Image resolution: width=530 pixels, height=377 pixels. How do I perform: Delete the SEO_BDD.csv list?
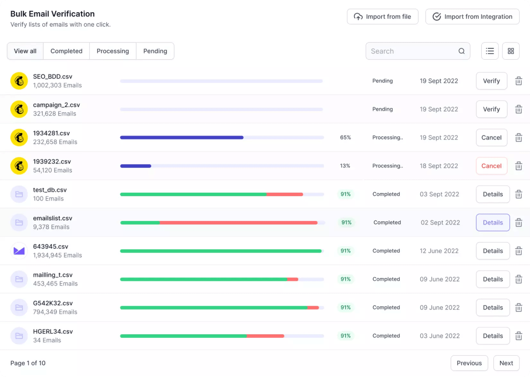[x=518, y=81]
